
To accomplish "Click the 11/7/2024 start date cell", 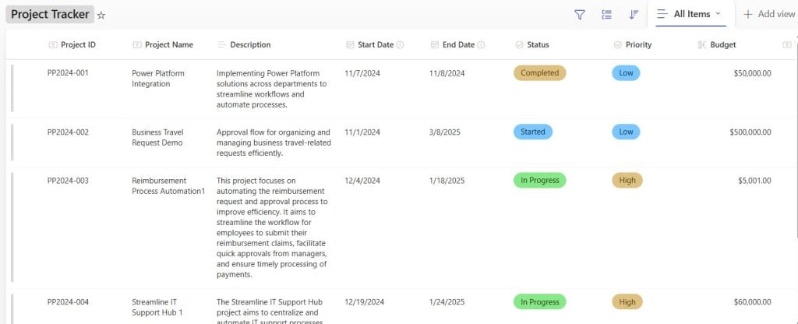I will coord(362,73).
